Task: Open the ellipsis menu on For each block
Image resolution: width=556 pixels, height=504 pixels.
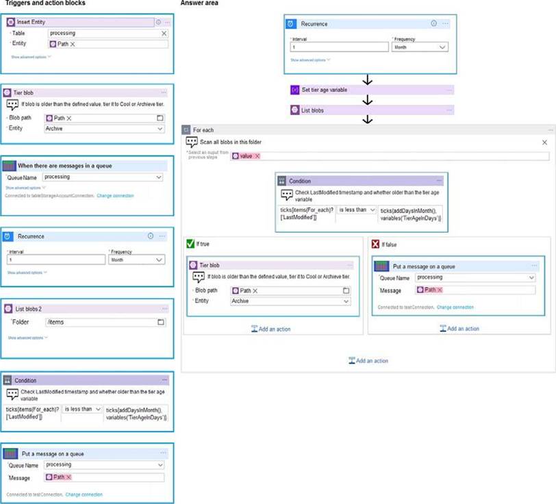Action: pos(549,129)
